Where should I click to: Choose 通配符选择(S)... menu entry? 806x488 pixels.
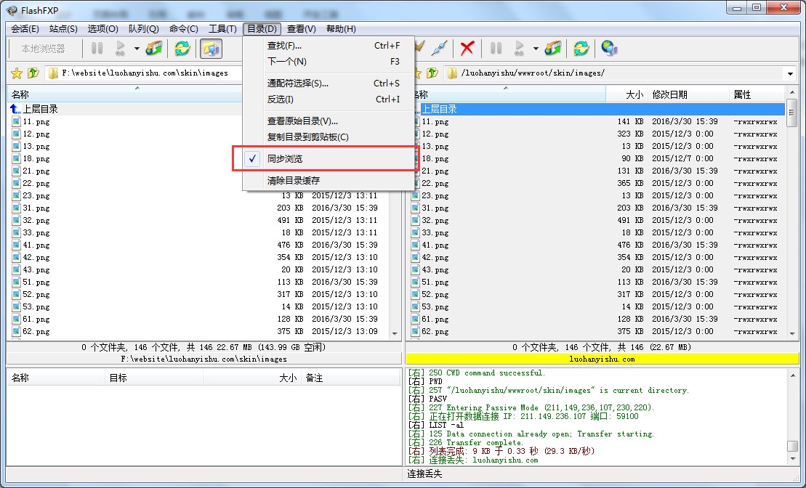click(329, 84)
